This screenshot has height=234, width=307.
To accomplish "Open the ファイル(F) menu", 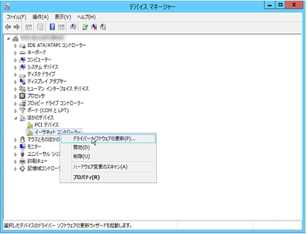I will tap(16, 17).
